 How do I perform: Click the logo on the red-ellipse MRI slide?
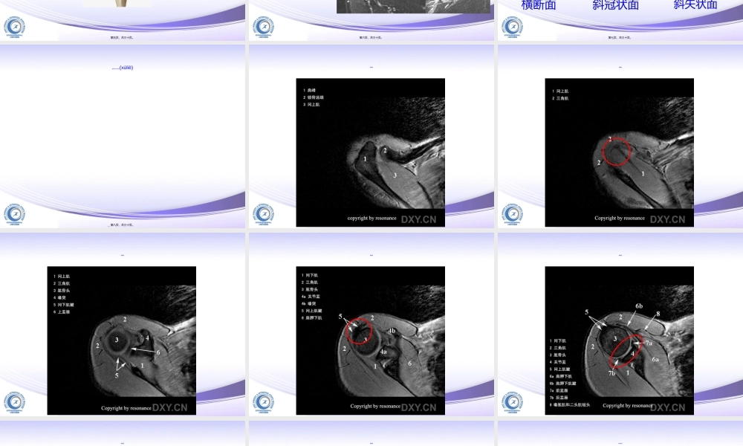[x=512, y=402]
